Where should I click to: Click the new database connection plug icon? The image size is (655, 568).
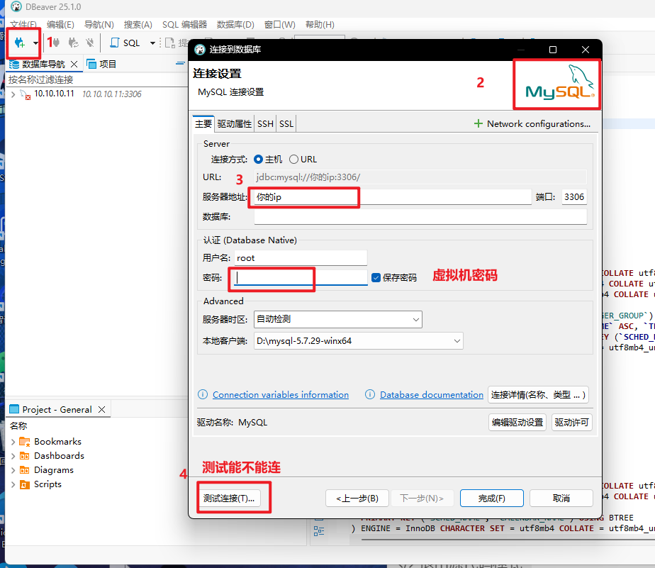coord(20,43)
